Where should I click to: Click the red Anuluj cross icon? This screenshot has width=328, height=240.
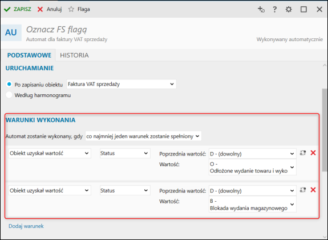point(40,9)
